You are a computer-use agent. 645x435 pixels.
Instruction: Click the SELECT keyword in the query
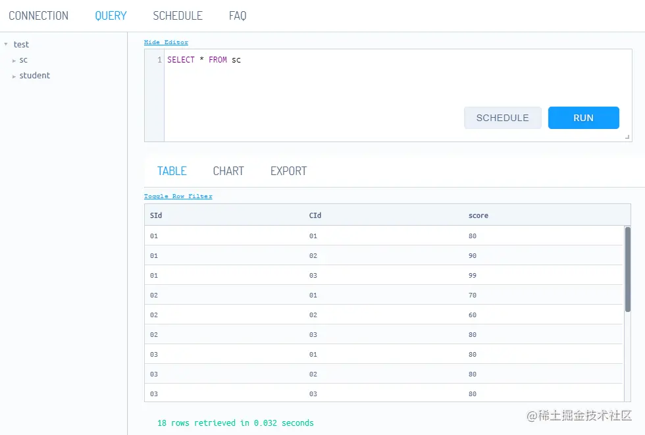click(181, 60)
